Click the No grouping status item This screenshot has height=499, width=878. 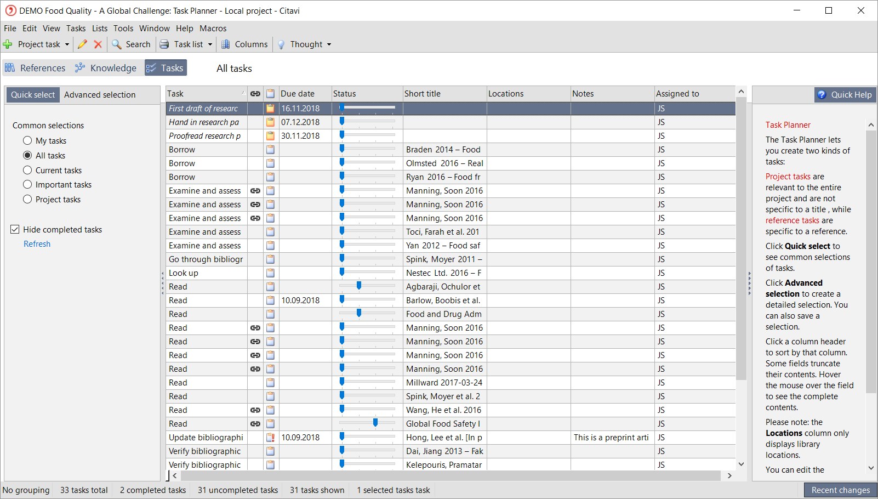(x=26, y=490)
